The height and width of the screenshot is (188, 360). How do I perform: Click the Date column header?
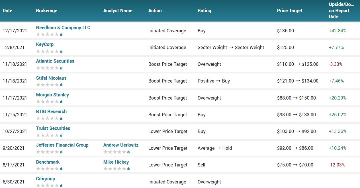[x=7, y=10]
